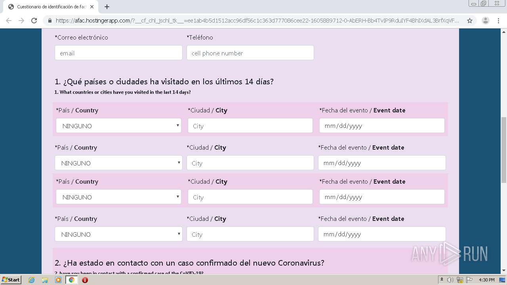Restore down the Chrome window
This screenshot has height=285, width=507.
point(484,4)
